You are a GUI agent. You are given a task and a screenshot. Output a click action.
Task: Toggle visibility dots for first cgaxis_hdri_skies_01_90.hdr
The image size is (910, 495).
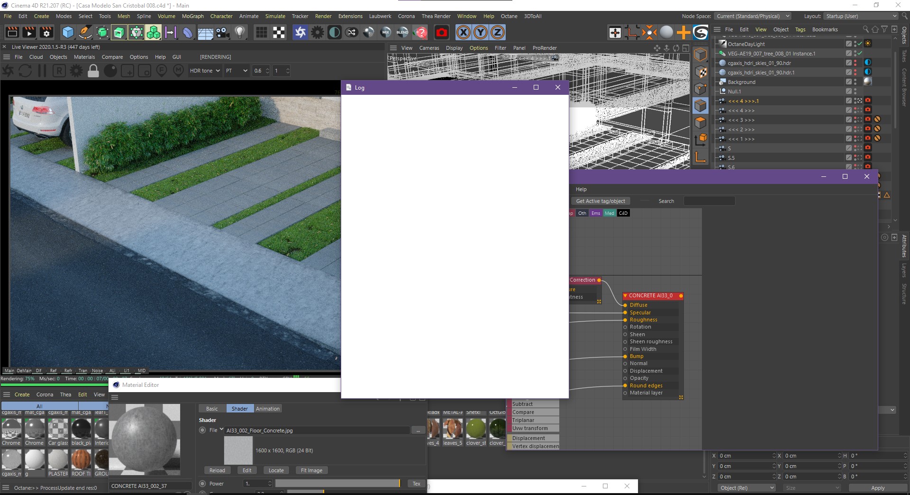point(855,63)
